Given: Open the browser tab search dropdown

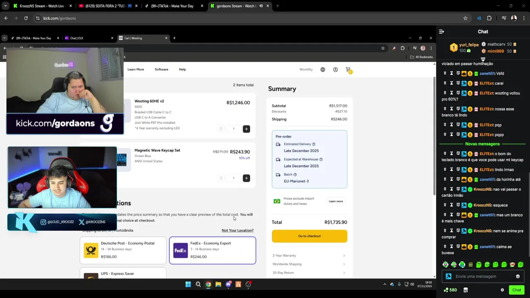Looking at the screenshot, I should (x=5, y=6).
